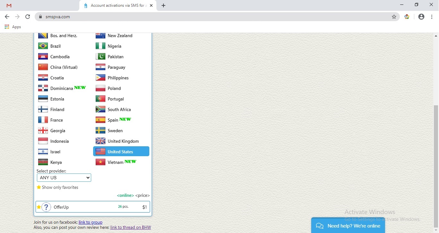Toggle the OfferUp favorite star

pyautogui.click(x=39, y=207)
